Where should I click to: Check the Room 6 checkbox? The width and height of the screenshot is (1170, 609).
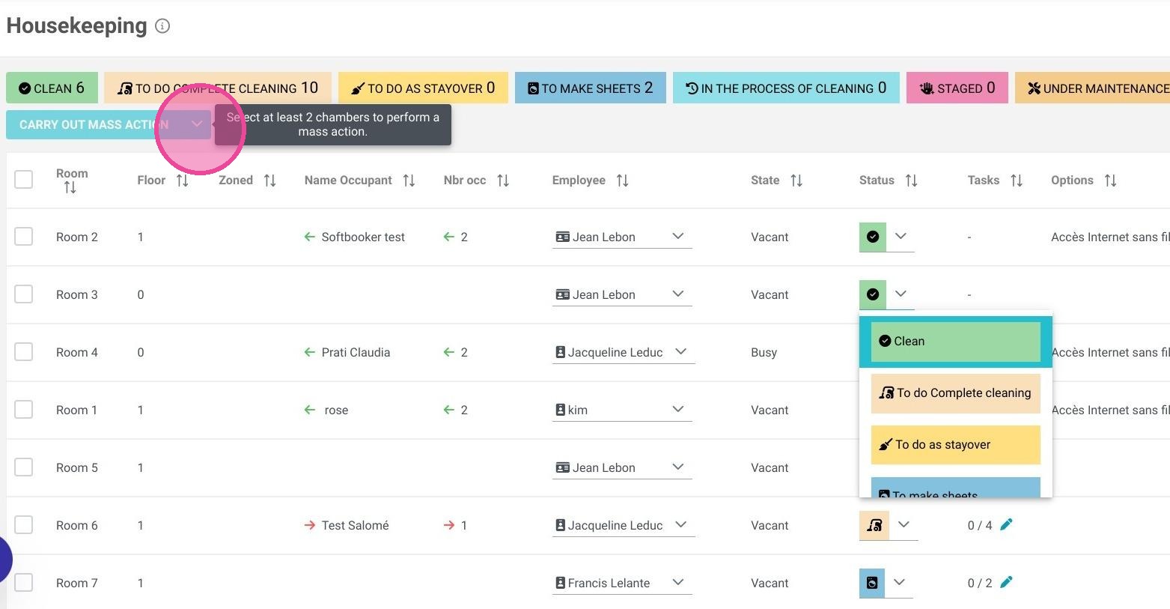tap(24, 525)
